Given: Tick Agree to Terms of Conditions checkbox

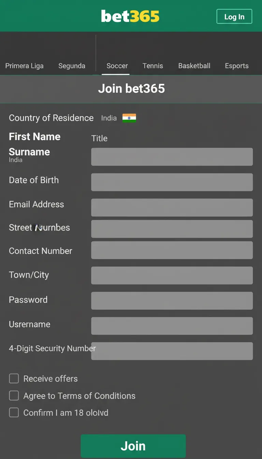Looking at the screenshot, I should (x=14, y=395).
